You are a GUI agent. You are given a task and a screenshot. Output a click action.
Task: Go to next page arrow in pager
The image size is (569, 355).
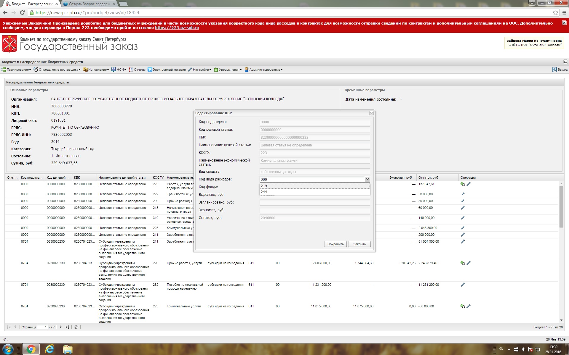[x=61, y=327]
